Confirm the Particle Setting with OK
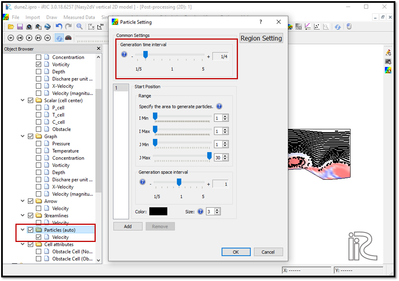This screenshot has height=281, width=399. point(236,252)
